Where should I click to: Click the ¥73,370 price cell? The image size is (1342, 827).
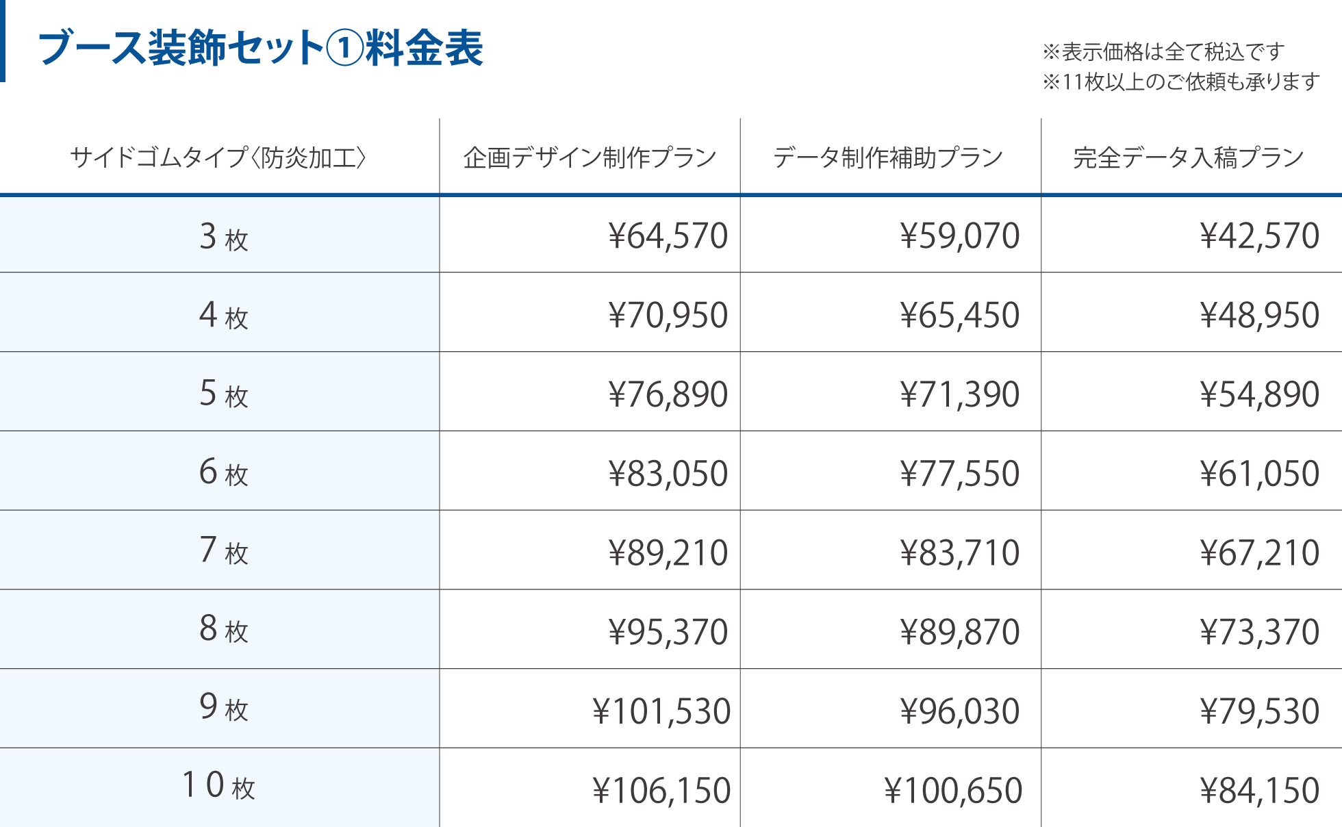point(1259,632)
